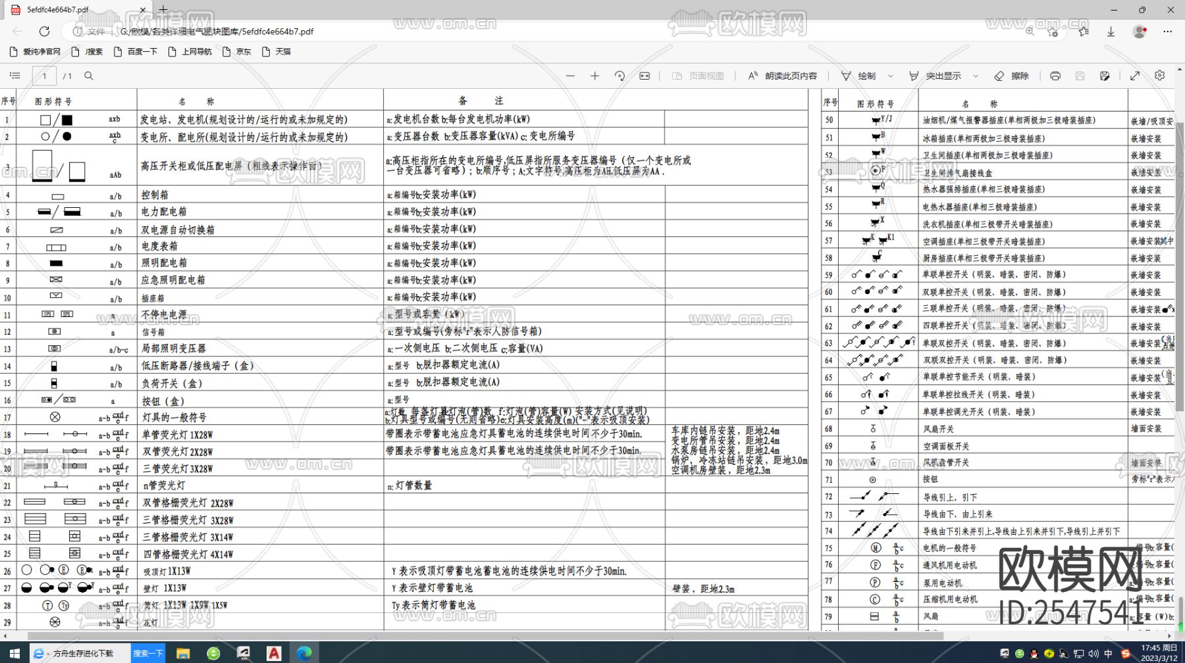Open the 上网导航 bookmark

click(190, 51)
